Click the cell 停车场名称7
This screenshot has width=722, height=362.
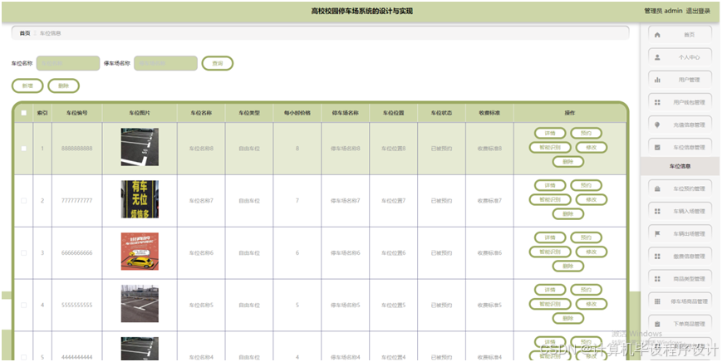[346, 201]
